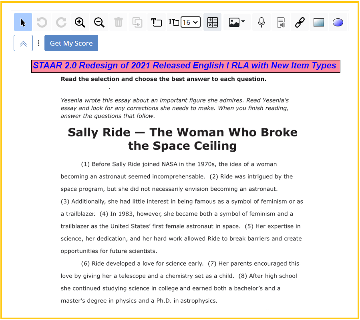
Task: Open the three-dot more options menu
Action: pos(38,43)
